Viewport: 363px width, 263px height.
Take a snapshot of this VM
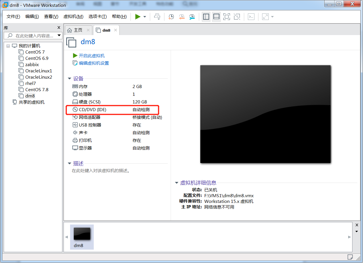tap(171, 17)
